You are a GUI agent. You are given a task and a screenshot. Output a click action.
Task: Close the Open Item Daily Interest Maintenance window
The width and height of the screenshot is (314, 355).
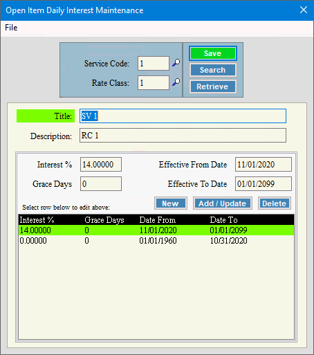(x=304, y=10)
